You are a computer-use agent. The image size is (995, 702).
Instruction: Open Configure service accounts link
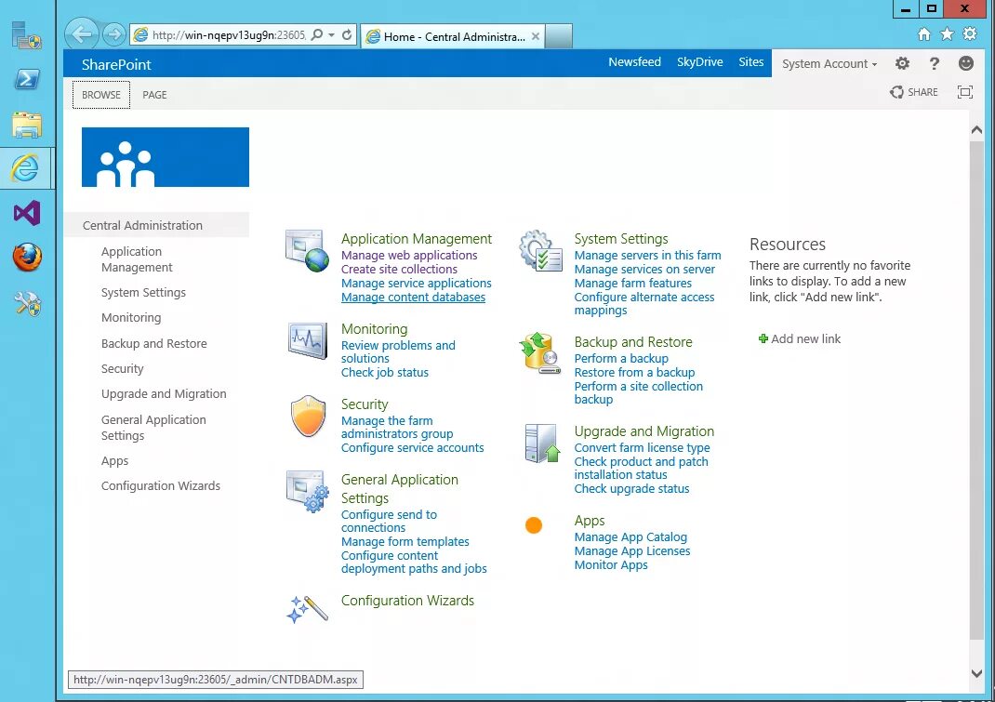413,447
